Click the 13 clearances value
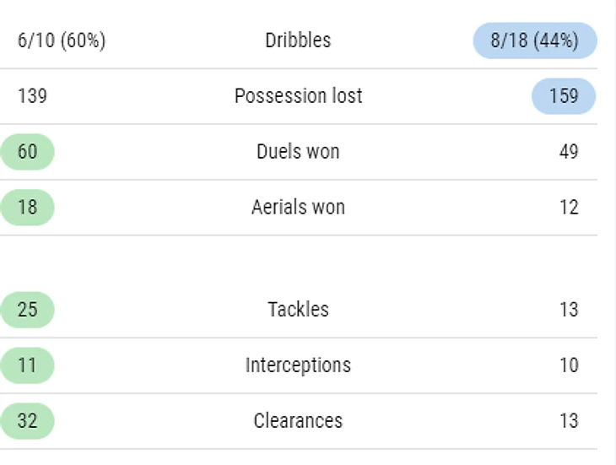The width and height of the screenshot is (616, 465). click(x=569, y=421)
